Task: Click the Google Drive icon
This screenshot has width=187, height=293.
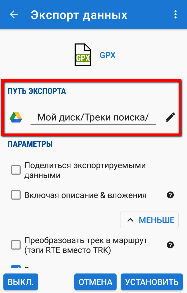Action: coord(16,117)
